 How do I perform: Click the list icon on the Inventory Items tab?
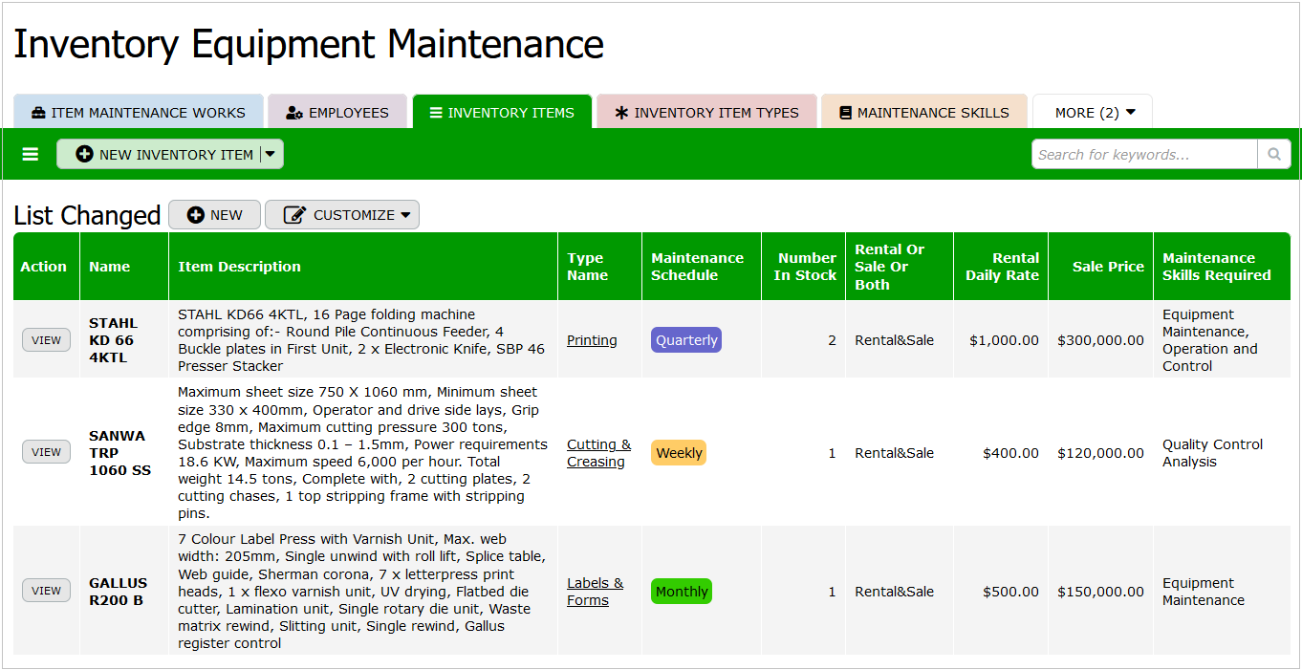tap(436, 113)
